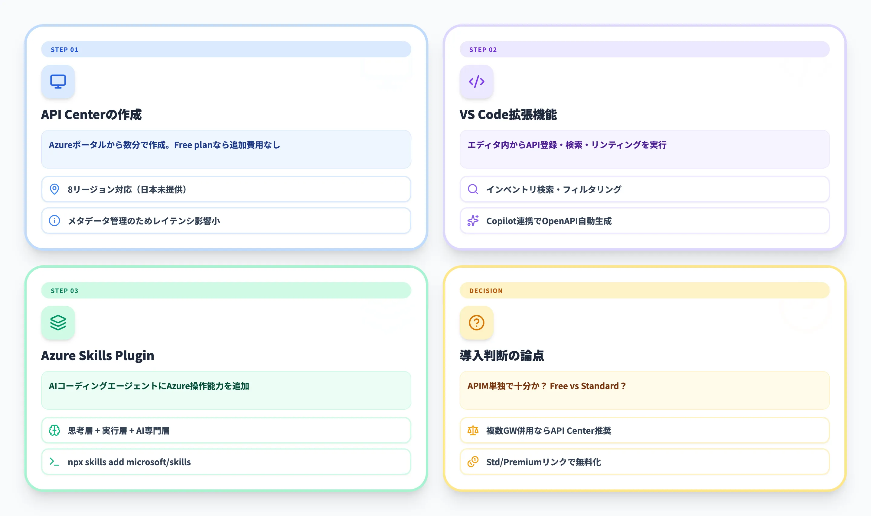Click the terminal icon next to npx skills add
This screenshot has height=516, width=871.
tap(55, 462)
